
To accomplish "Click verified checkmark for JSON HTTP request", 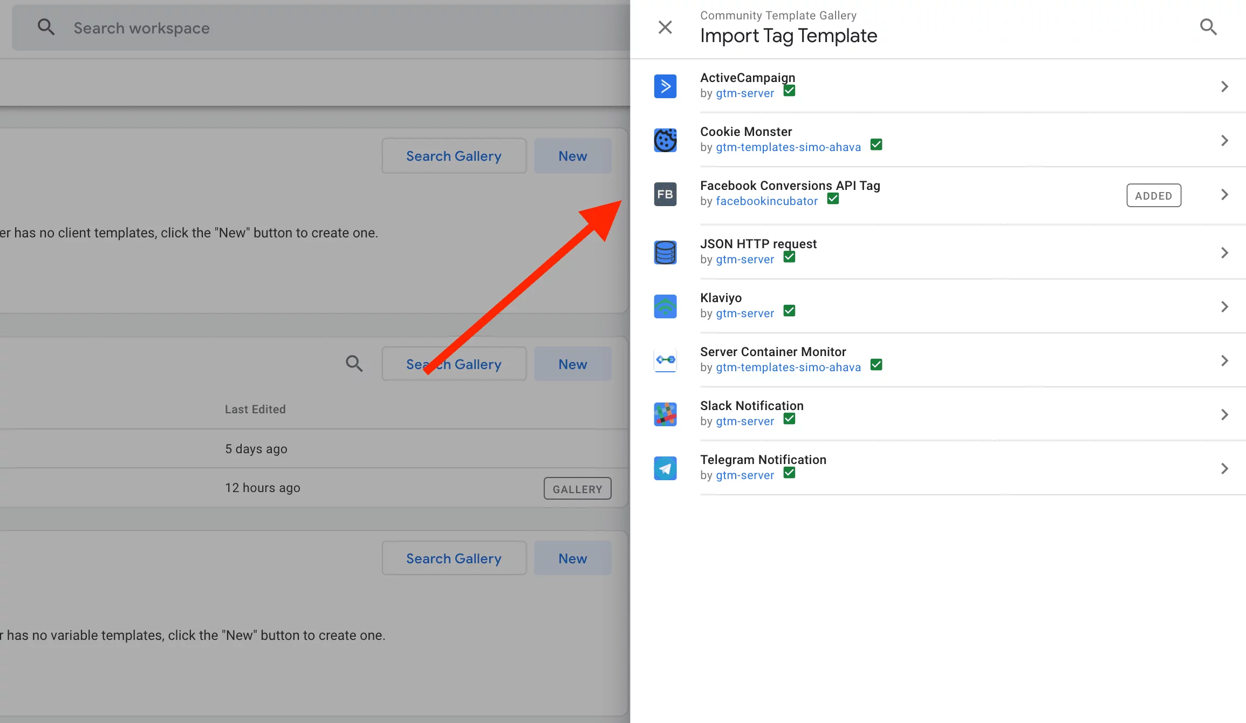I will pyautogui.click(x=789, y=257).
